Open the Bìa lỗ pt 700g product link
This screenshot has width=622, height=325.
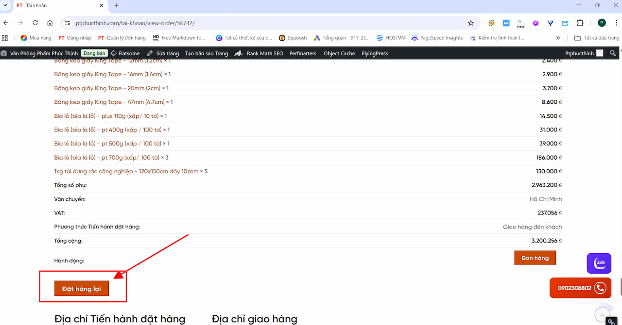coord(107,158)
